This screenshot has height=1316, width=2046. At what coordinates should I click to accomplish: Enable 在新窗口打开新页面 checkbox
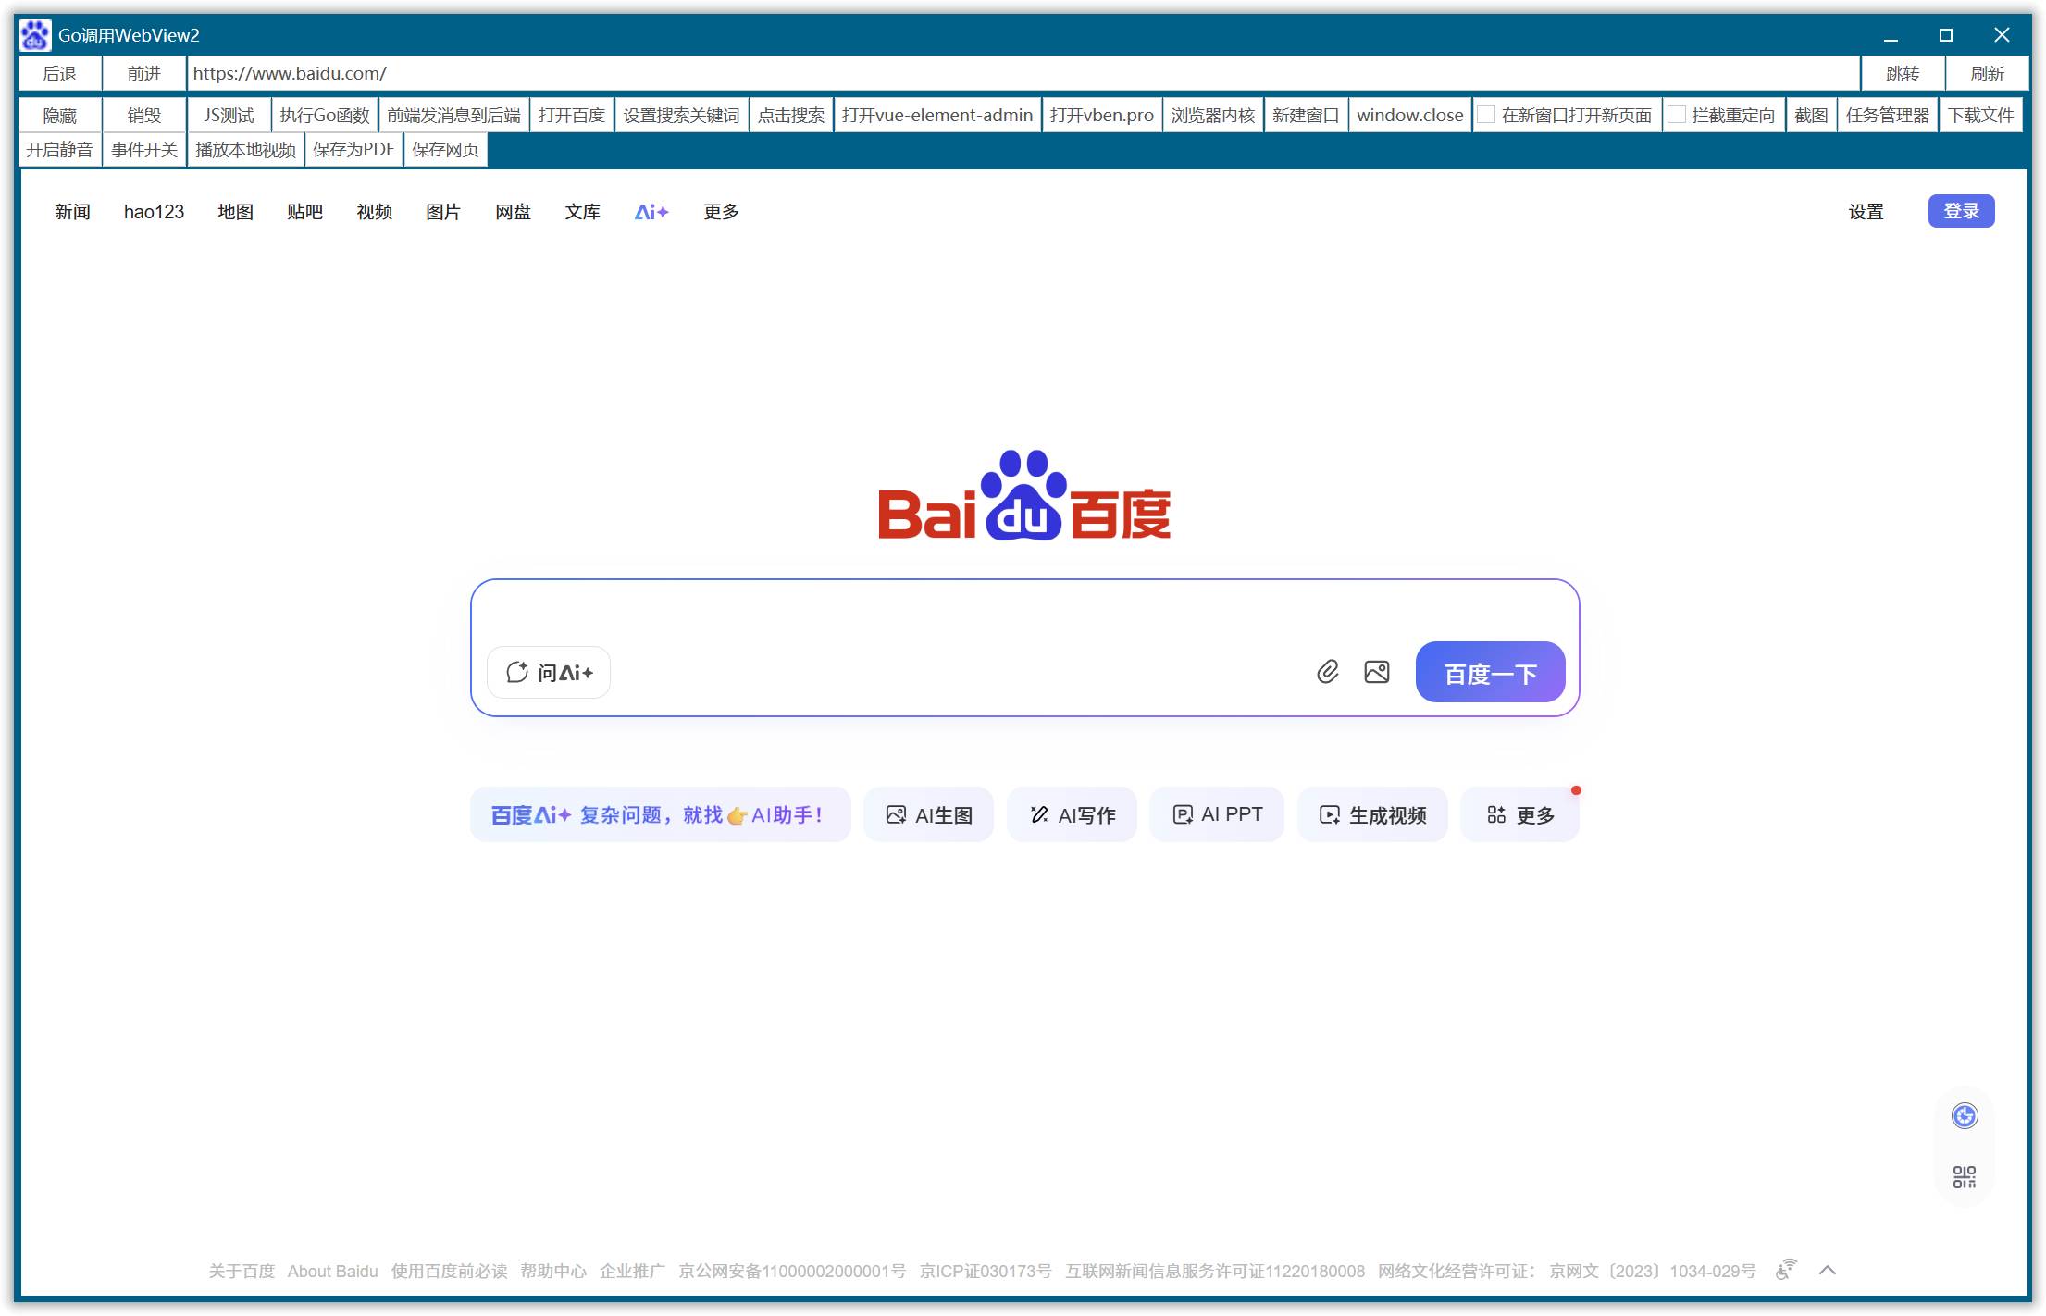1487,115
